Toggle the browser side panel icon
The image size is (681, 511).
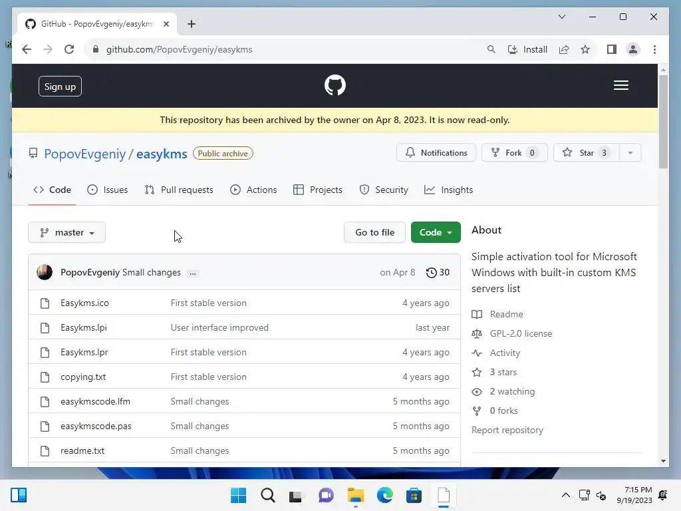pyautogui.click(x=612, y=49)
